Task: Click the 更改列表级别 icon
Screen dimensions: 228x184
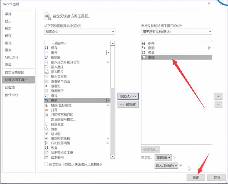Action: coord(46,138)
